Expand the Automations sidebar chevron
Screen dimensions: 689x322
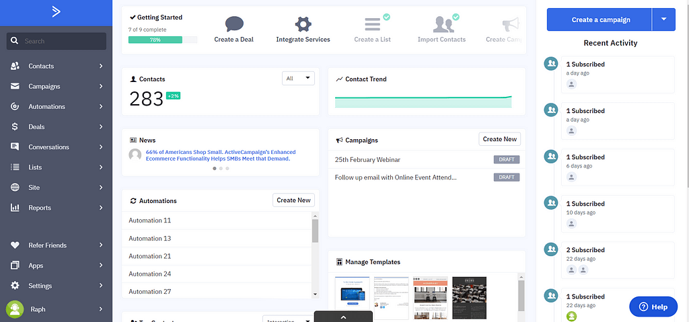click(101, 106)
